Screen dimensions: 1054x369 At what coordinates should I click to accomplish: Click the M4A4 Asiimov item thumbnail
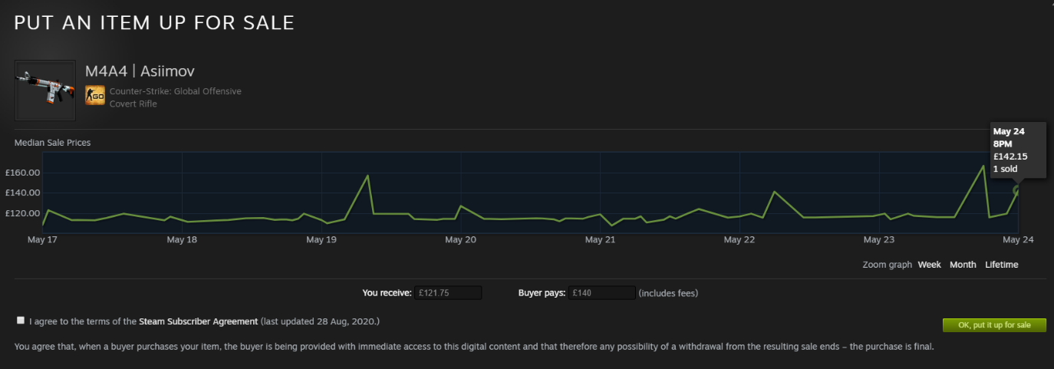point(45,91)
